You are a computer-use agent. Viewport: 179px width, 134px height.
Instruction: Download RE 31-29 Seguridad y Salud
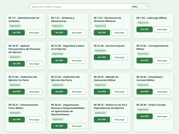click(77, 61)
